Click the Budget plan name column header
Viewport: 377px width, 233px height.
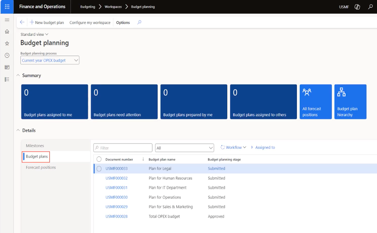coord(162,159)
